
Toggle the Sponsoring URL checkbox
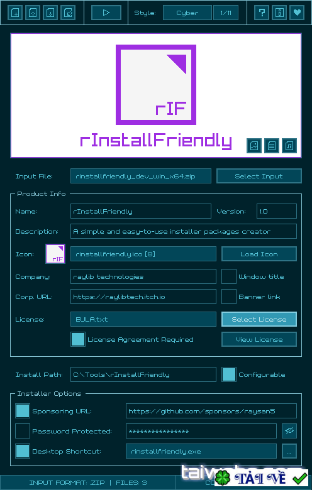tap(23, 411)
